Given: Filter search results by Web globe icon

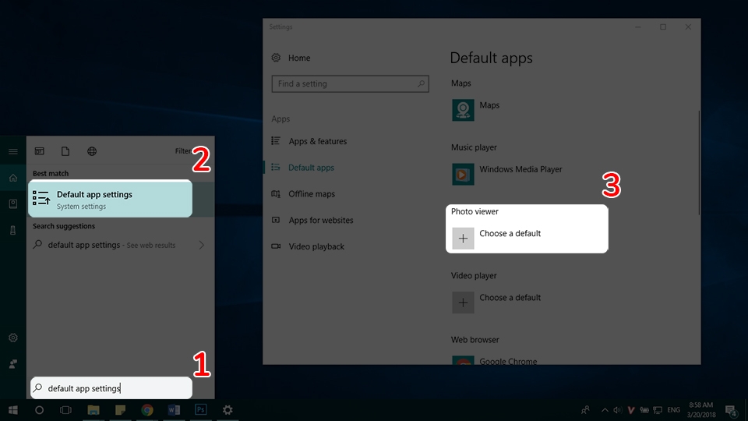Looking at the screenshot, I should [x=92, y=151].
